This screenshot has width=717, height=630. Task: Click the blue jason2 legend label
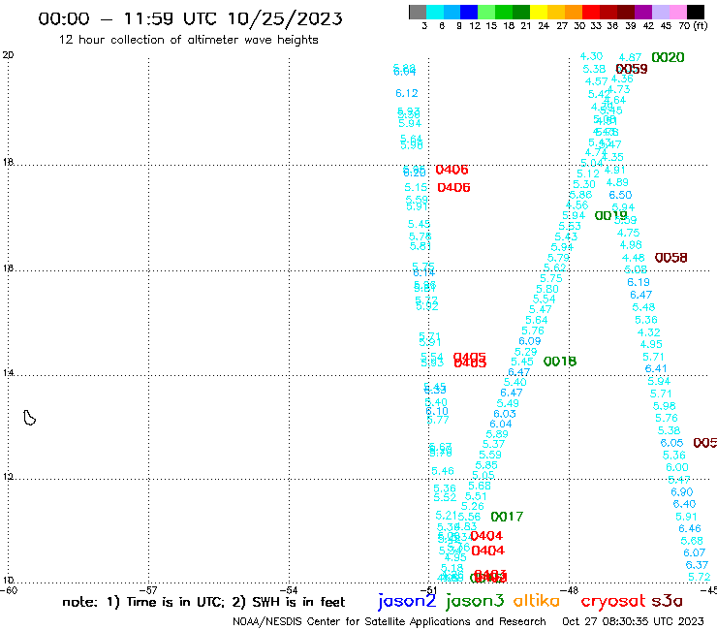point(407,601)
